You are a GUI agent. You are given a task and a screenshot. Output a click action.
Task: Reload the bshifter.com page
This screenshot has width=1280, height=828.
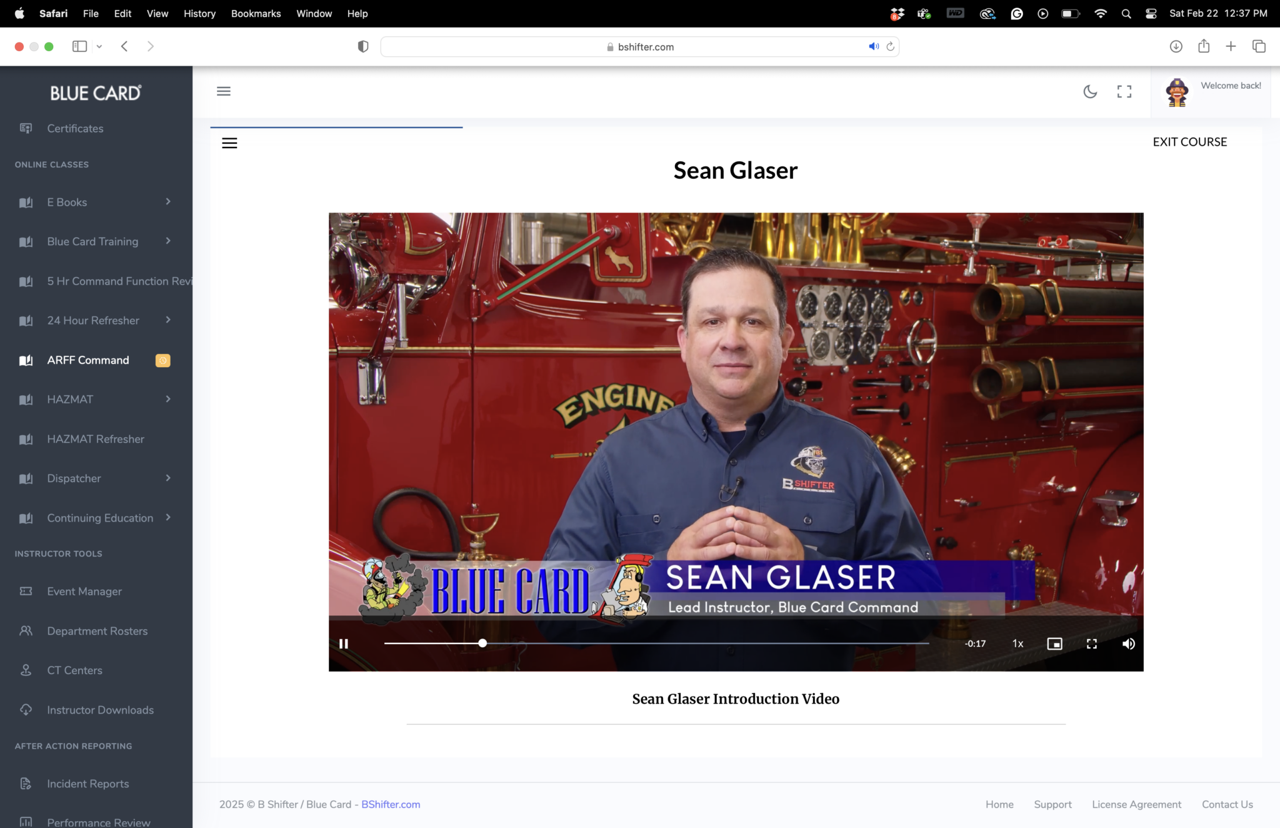click(891, 46)
